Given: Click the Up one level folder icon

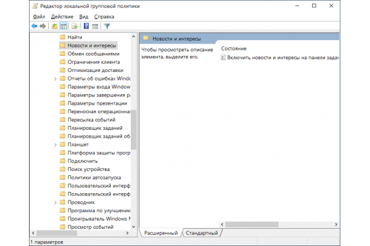Looking at the screenshot, I should click(54, 26).
